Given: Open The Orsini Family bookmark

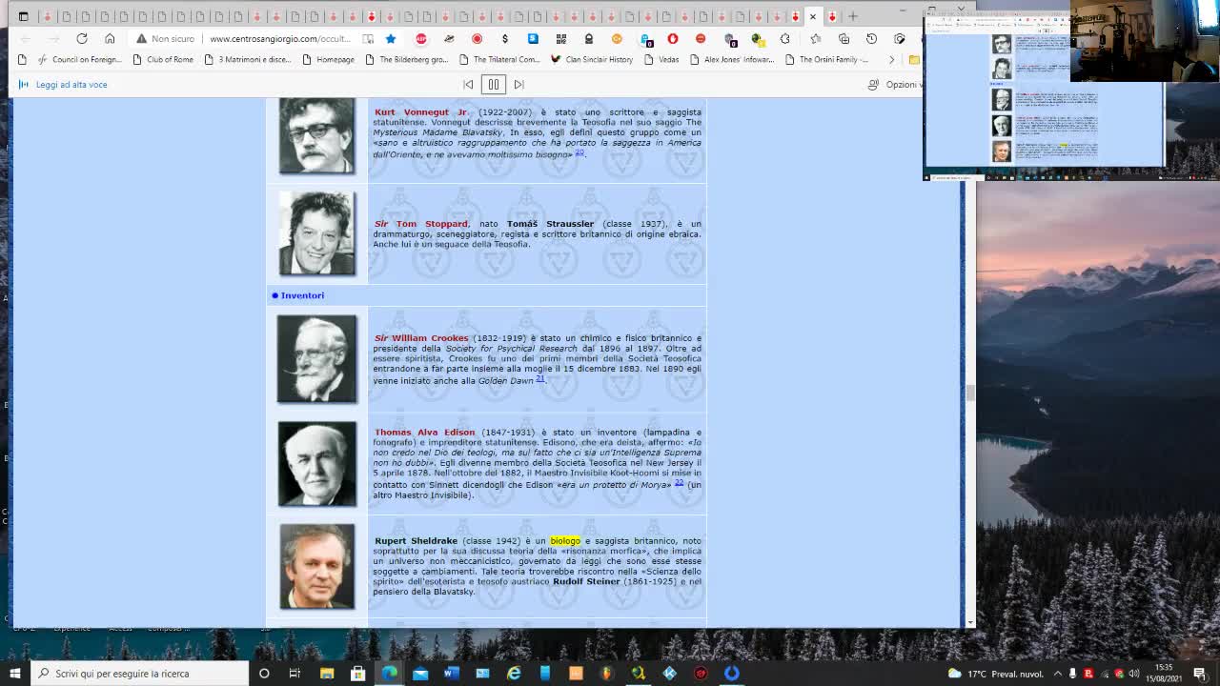Looking at the screenshot, I should click(x=827, y=59).
